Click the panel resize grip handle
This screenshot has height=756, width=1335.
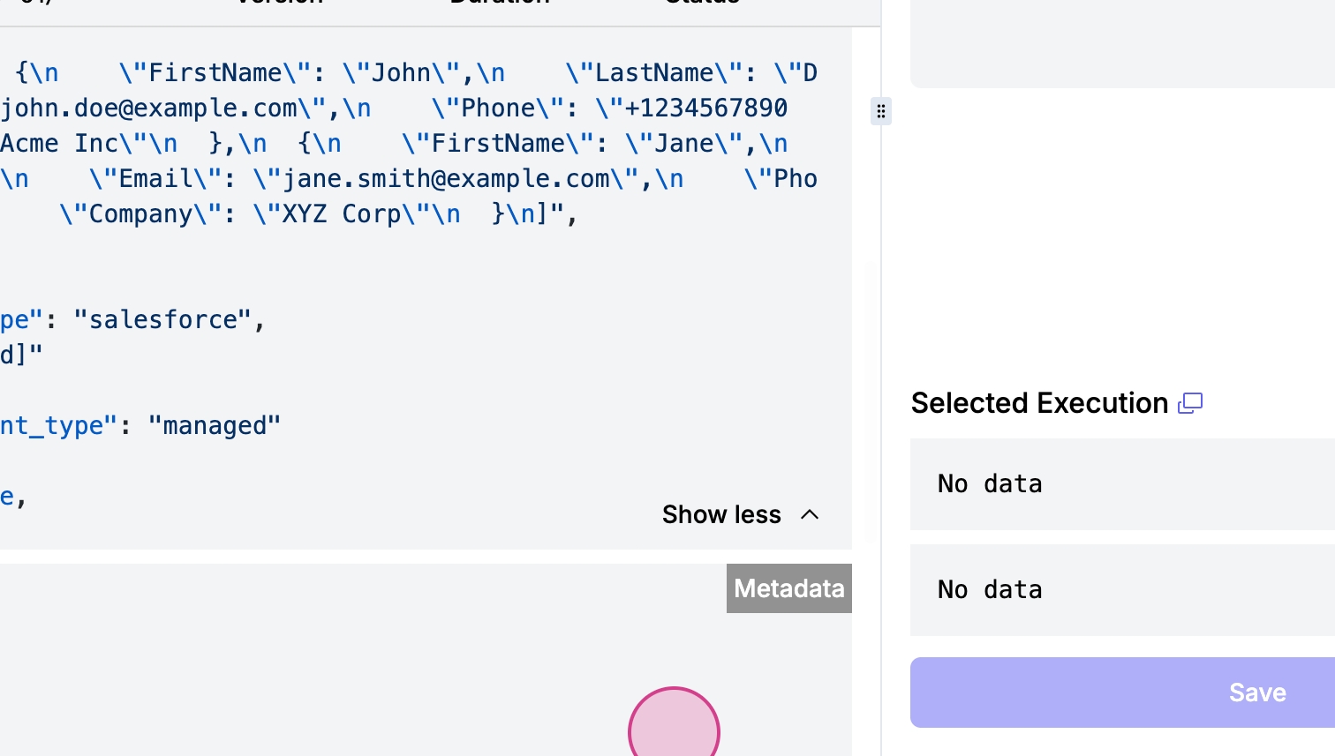(880, 111)
